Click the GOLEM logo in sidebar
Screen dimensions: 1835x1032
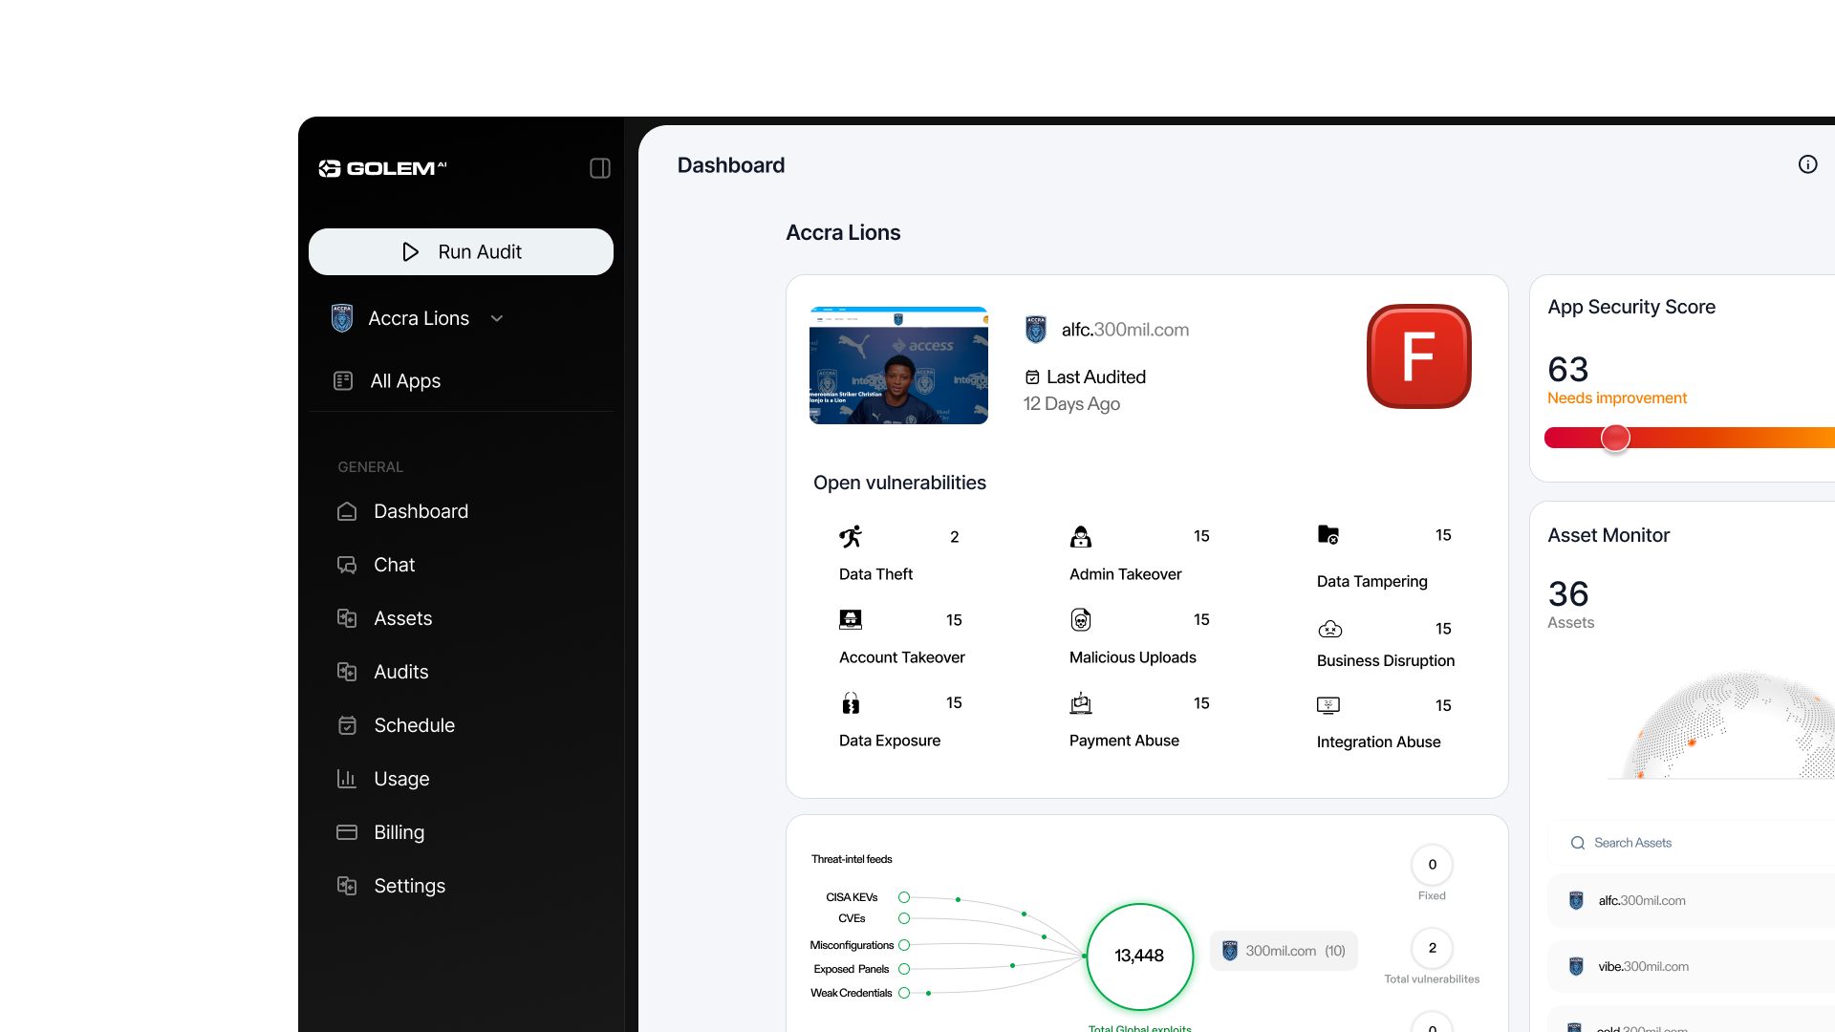point(382,168)
